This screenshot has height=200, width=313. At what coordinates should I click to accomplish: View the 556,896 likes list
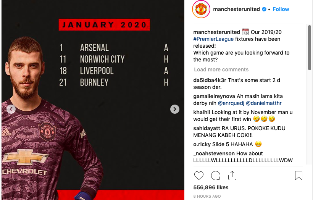211,187
